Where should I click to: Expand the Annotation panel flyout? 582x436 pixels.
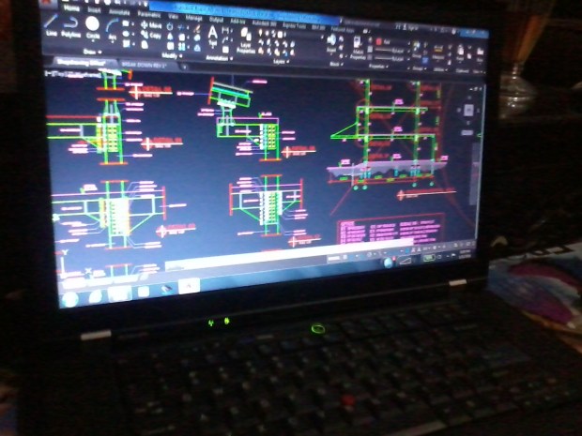219,58
